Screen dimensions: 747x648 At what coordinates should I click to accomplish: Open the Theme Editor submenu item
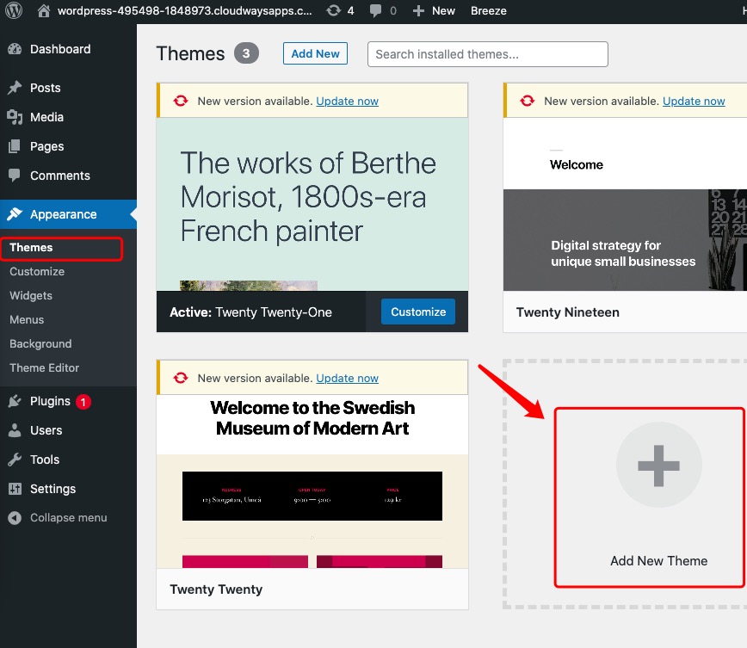[x=44, y=367]
